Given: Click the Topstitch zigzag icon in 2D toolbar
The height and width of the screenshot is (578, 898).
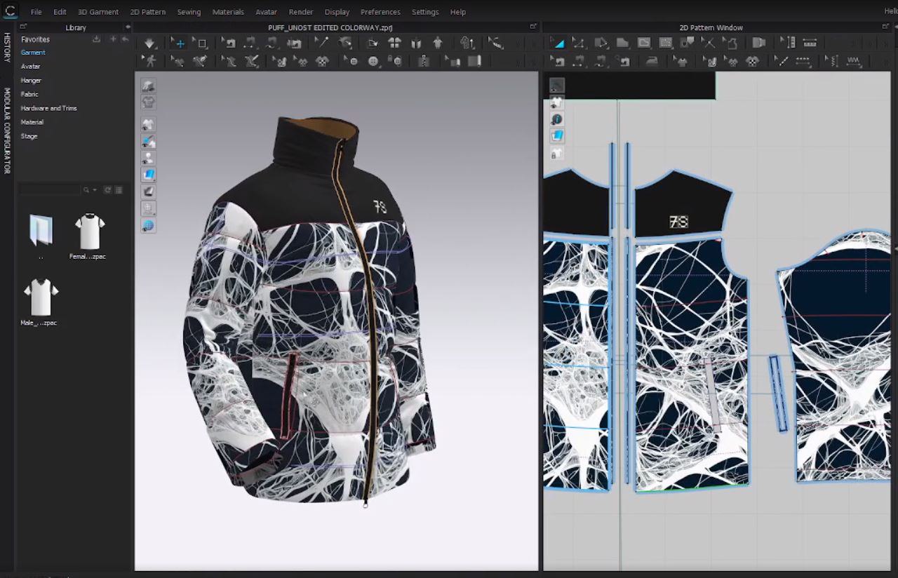Looking at the screenshot, I should coord(854,61).
